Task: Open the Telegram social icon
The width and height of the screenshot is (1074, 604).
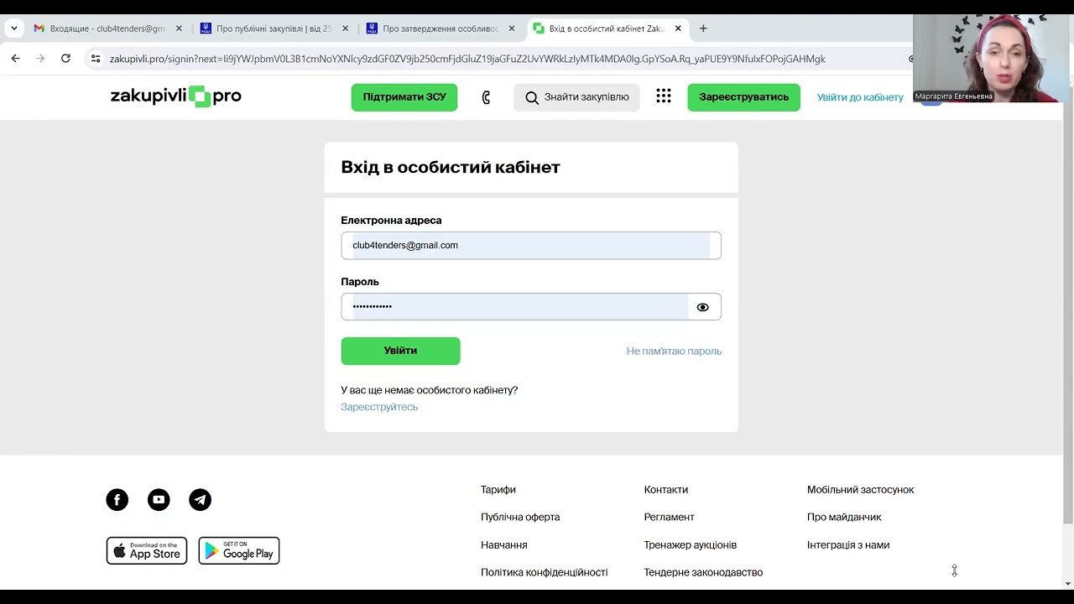Action: point(200,500)
